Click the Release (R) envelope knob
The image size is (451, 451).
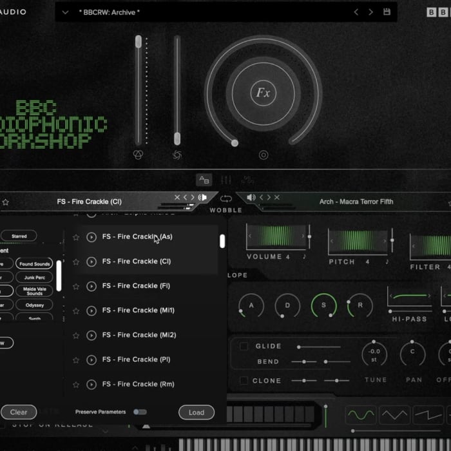click(x=360, y=305)
